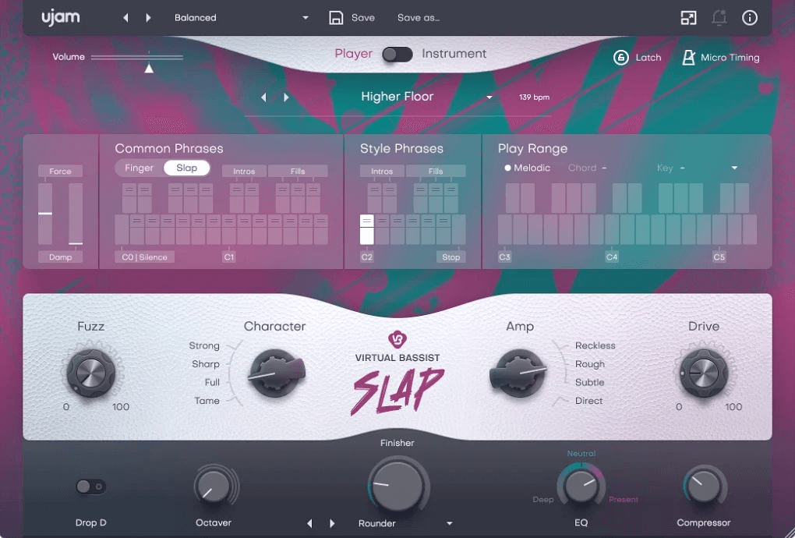795x538 pixels.
Task: Click the C1 key label
Action: click(x=229, y=257)
